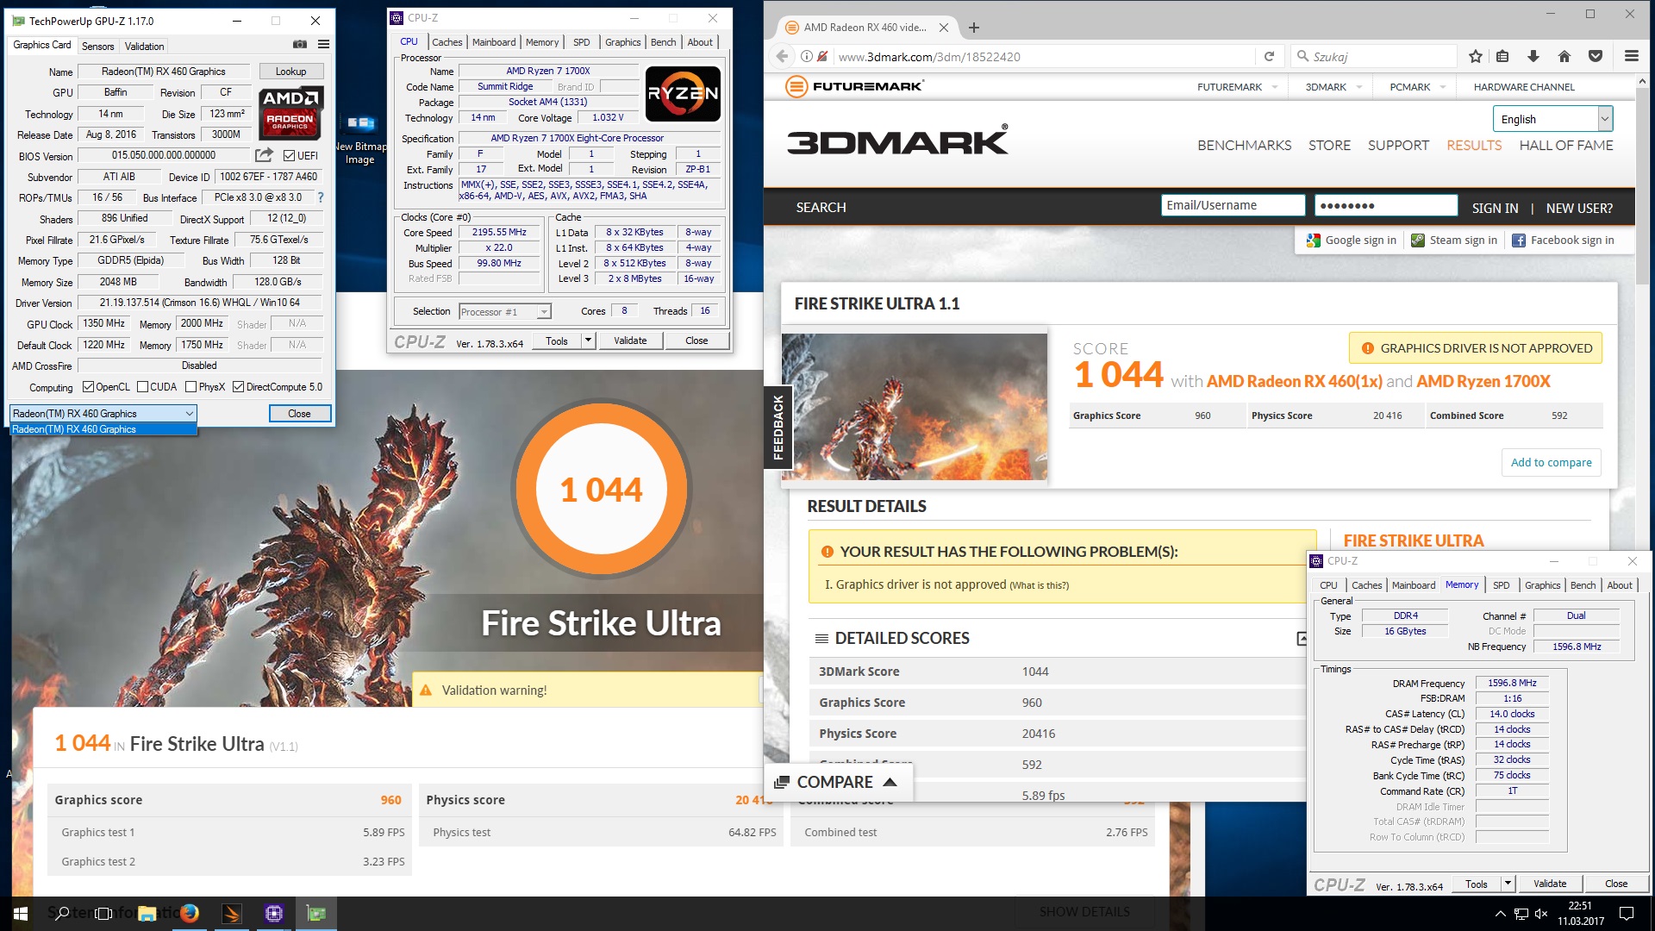Click the muted volume tray icon
This screenshot has width=1655, height=931.
(x=1541, y=914)
